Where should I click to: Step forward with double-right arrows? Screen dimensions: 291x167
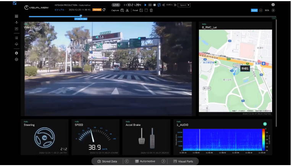[x=175, y=5]
